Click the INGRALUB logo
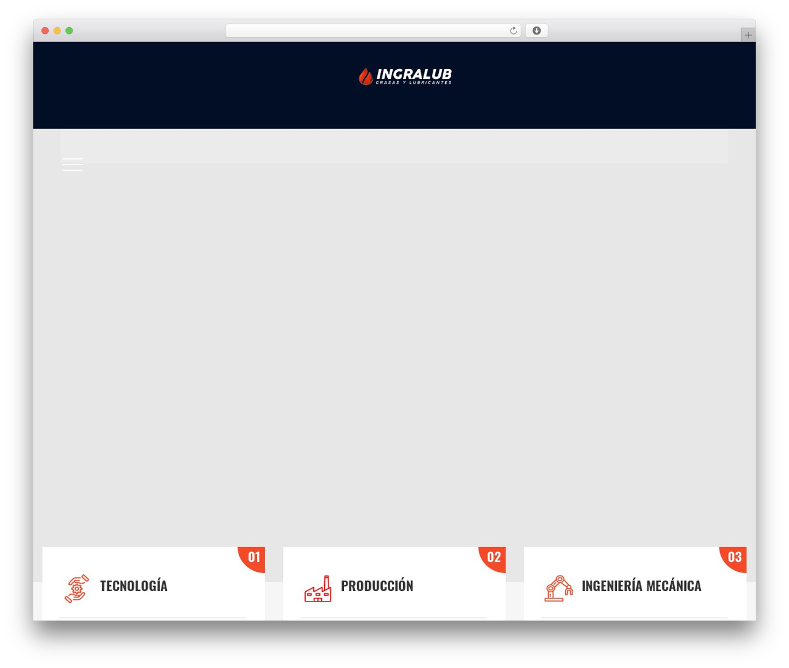 tap(405, 76)
